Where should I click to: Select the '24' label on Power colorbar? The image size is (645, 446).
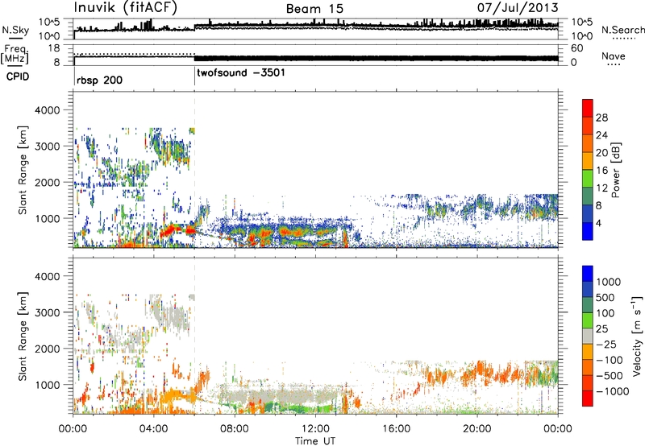(x=601, y=135)
